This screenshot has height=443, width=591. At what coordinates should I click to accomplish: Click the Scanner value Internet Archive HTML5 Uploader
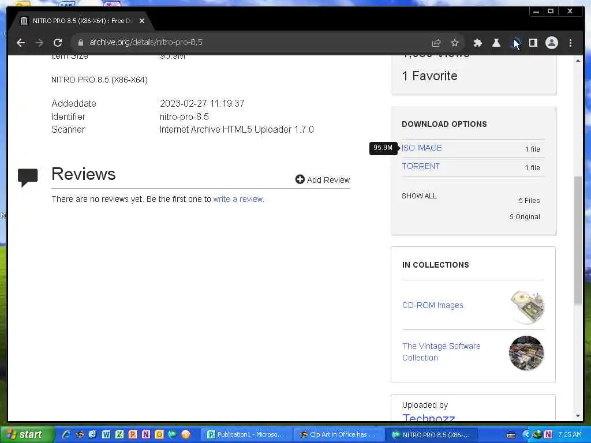pos(237,130)
